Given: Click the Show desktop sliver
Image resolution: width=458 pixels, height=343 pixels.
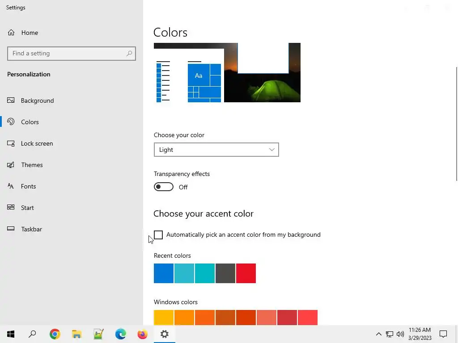Looking at the screenshot, I should pyautogui.click(x=457, y=334).
